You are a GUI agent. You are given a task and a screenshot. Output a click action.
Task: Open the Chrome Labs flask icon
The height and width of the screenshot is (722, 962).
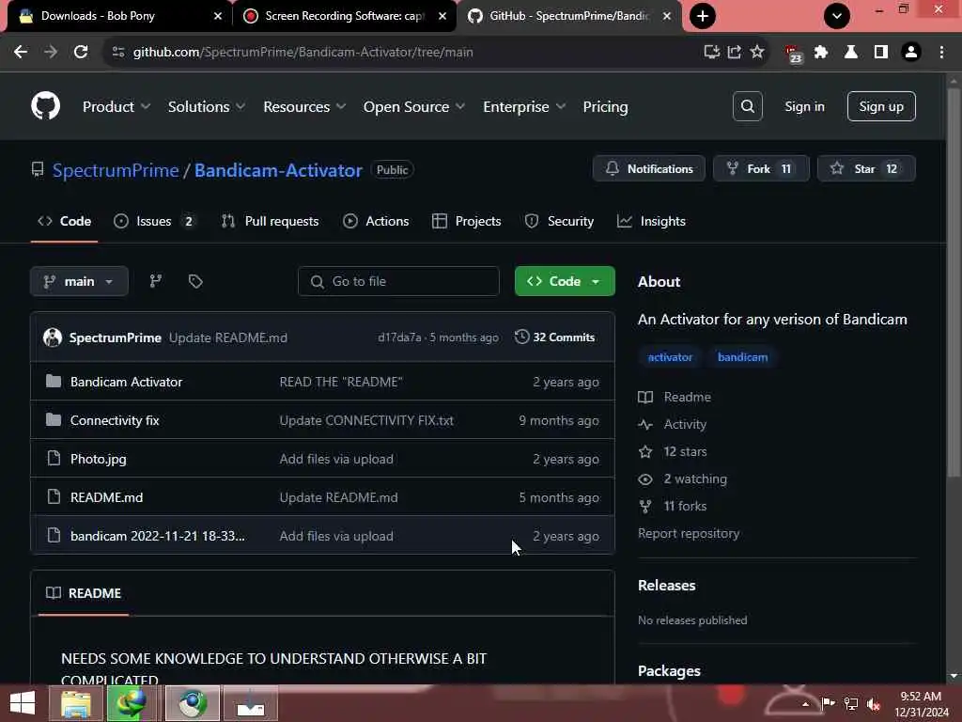coord(851,53)
